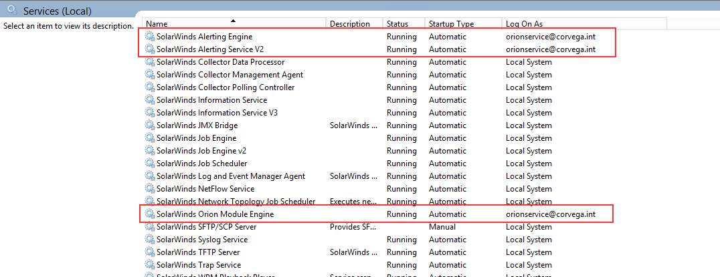Click description of Log and Event Manager Agent
720x277 pixels.
point(353,176)
